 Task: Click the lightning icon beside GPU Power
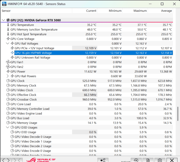click(8, 71)
